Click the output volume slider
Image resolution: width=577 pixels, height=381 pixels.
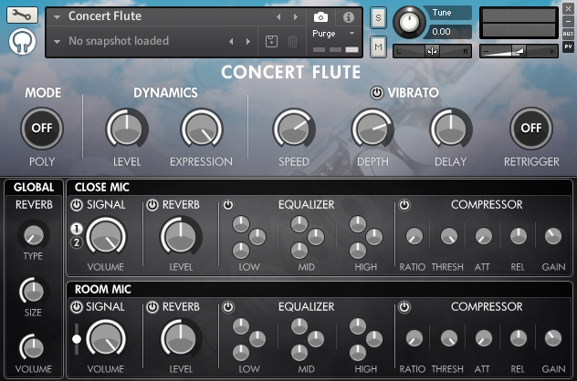pos(519,51)
